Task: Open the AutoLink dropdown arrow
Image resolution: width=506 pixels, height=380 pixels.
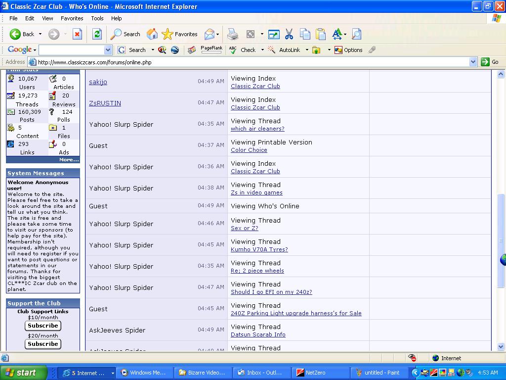Action: click(x=307, y=50)
